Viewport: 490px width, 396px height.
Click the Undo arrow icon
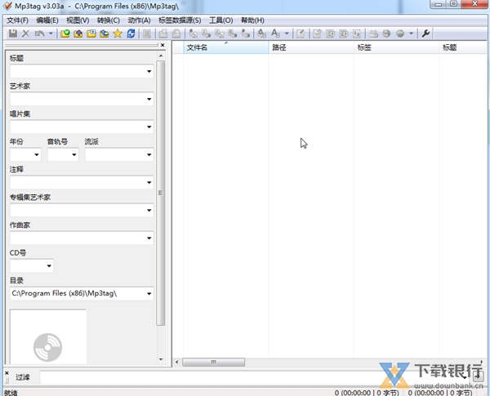point(39,33)
